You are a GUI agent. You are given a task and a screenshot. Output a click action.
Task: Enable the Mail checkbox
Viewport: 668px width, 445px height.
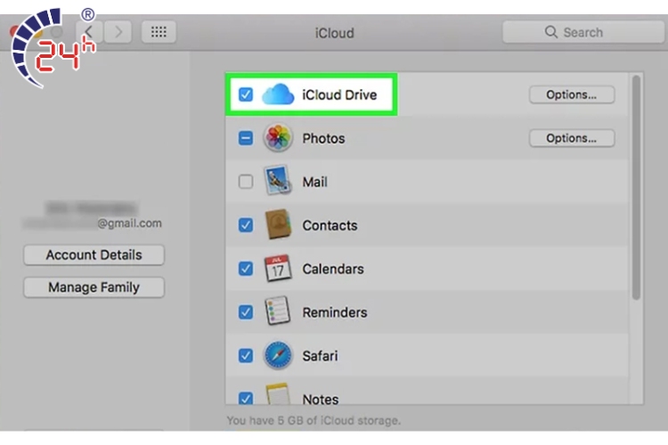pyautogui.click(x=246, y=182)
